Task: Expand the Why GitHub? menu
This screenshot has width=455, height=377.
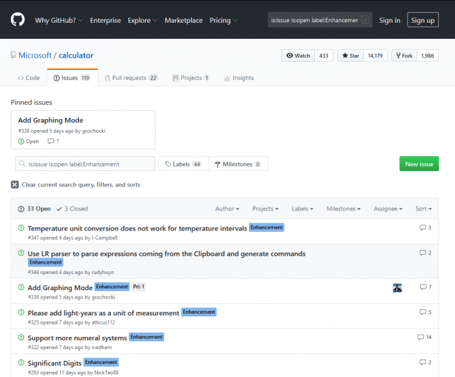Action: [x=59, y=20]
